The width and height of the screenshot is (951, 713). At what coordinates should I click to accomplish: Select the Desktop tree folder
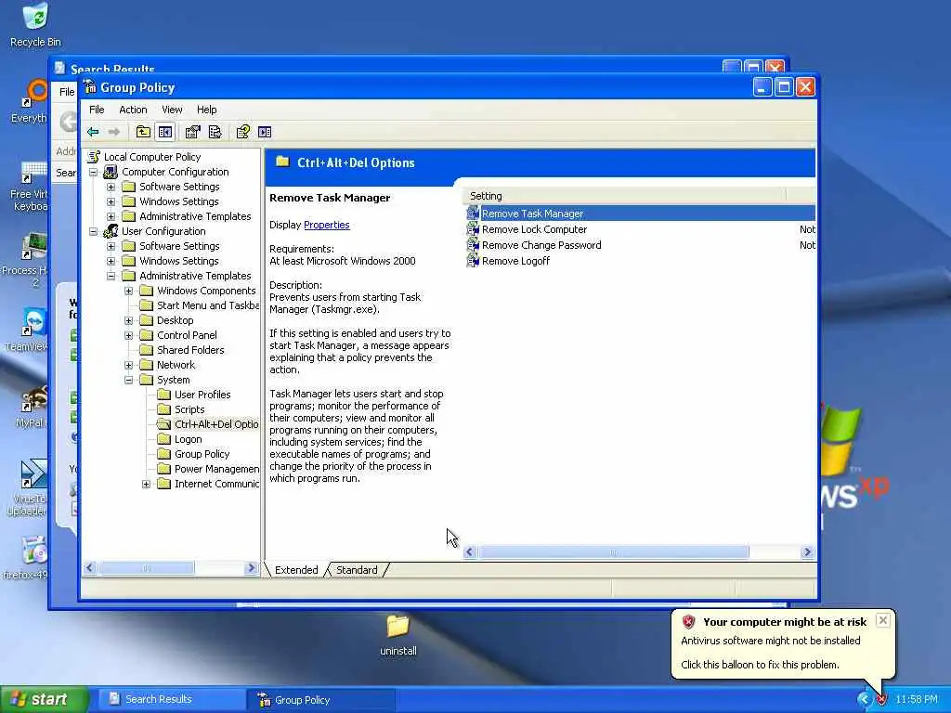click(x=175, y=320)
